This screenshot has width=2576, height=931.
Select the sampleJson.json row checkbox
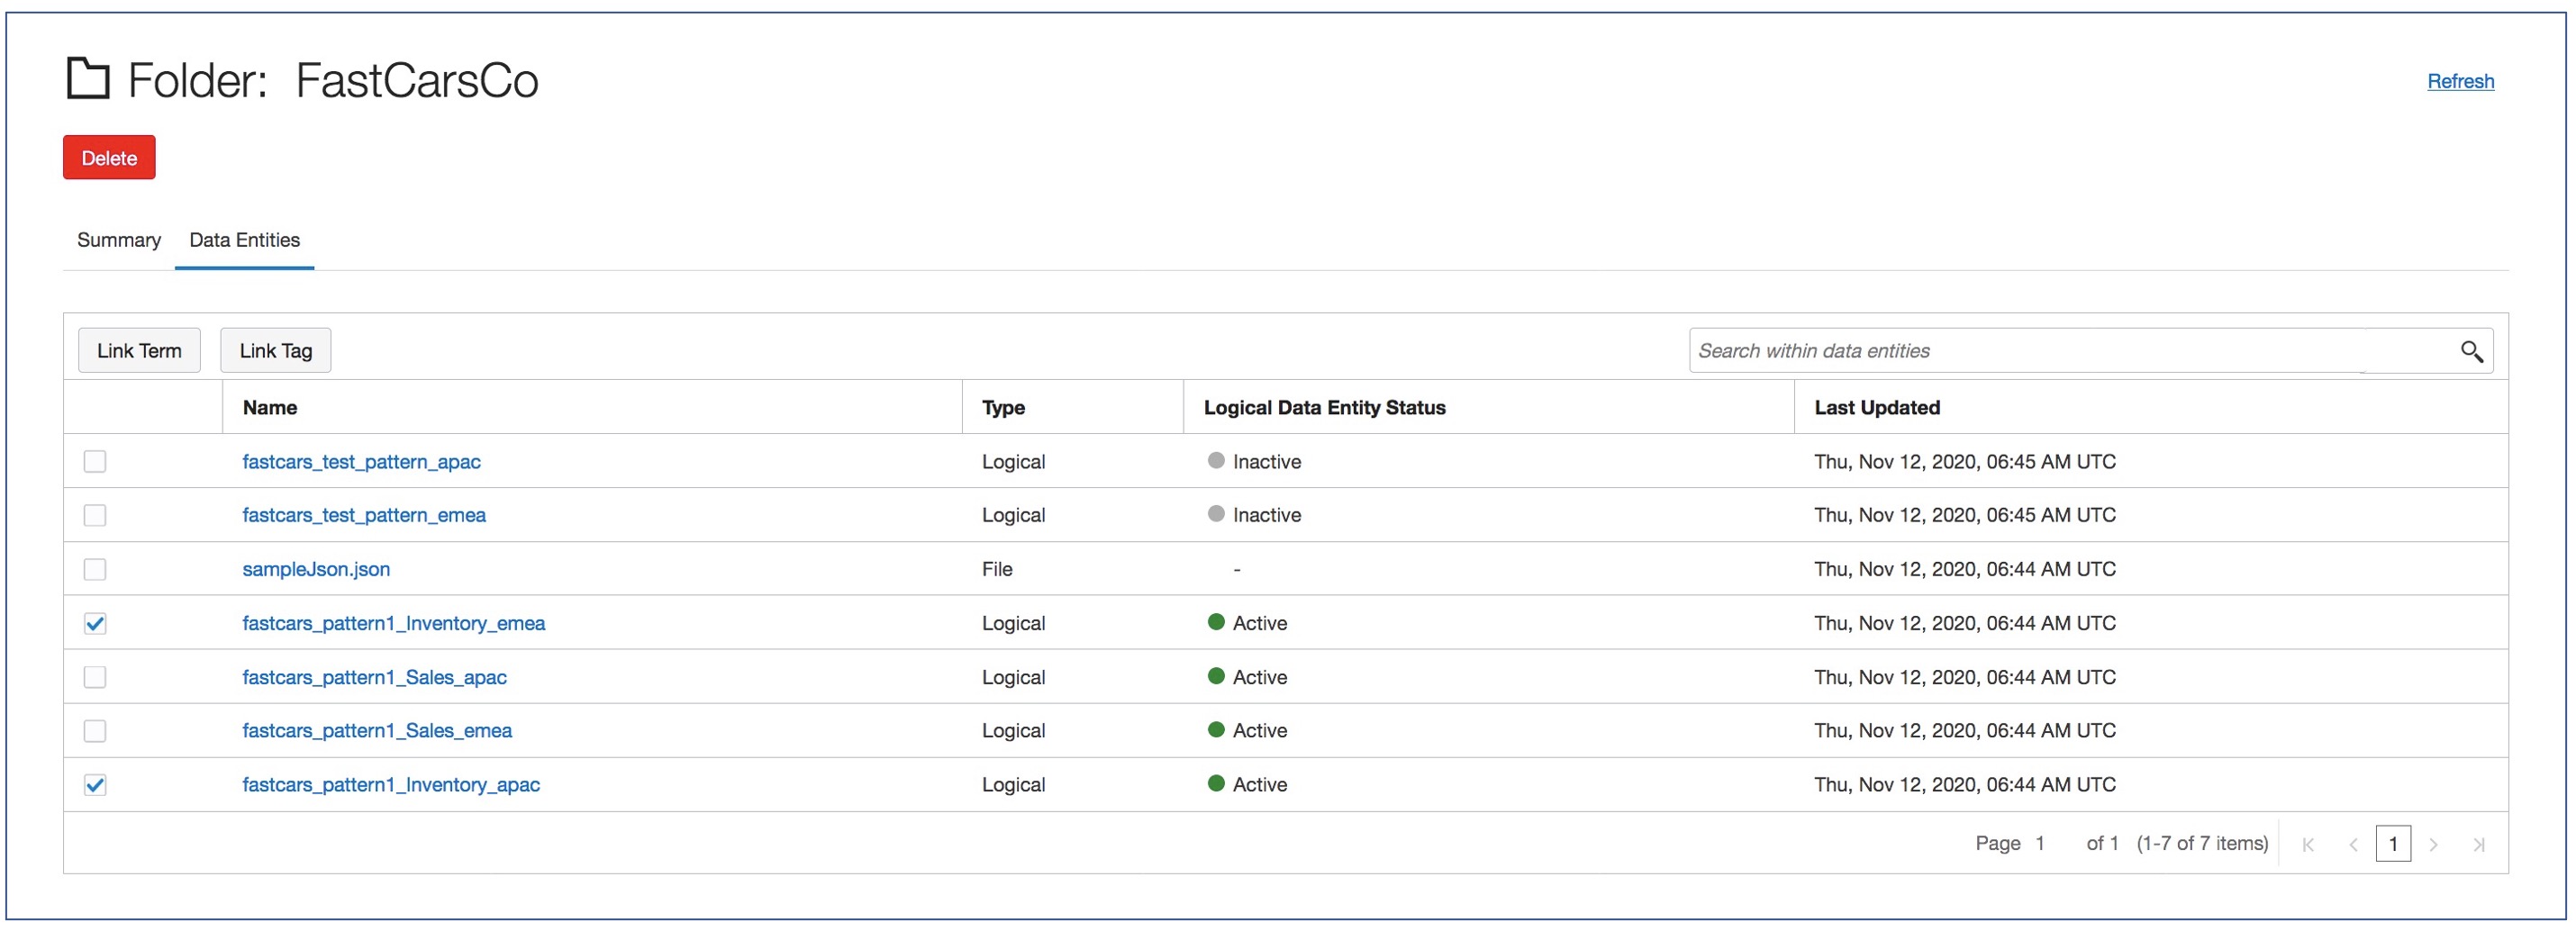pyautogui.click(x=95, y=569)
